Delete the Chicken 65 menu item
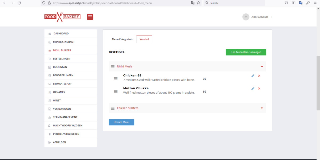This screenshot has height=160, width=320. coord(259,76)
